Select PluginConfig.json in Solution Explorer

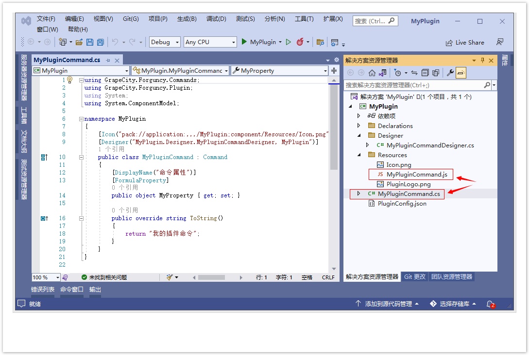[402, 203]
